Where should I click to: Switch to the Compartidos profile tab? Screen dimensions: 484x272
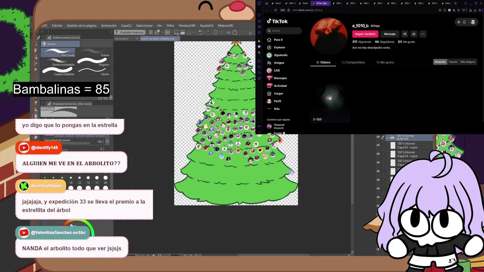click(354, 62)
